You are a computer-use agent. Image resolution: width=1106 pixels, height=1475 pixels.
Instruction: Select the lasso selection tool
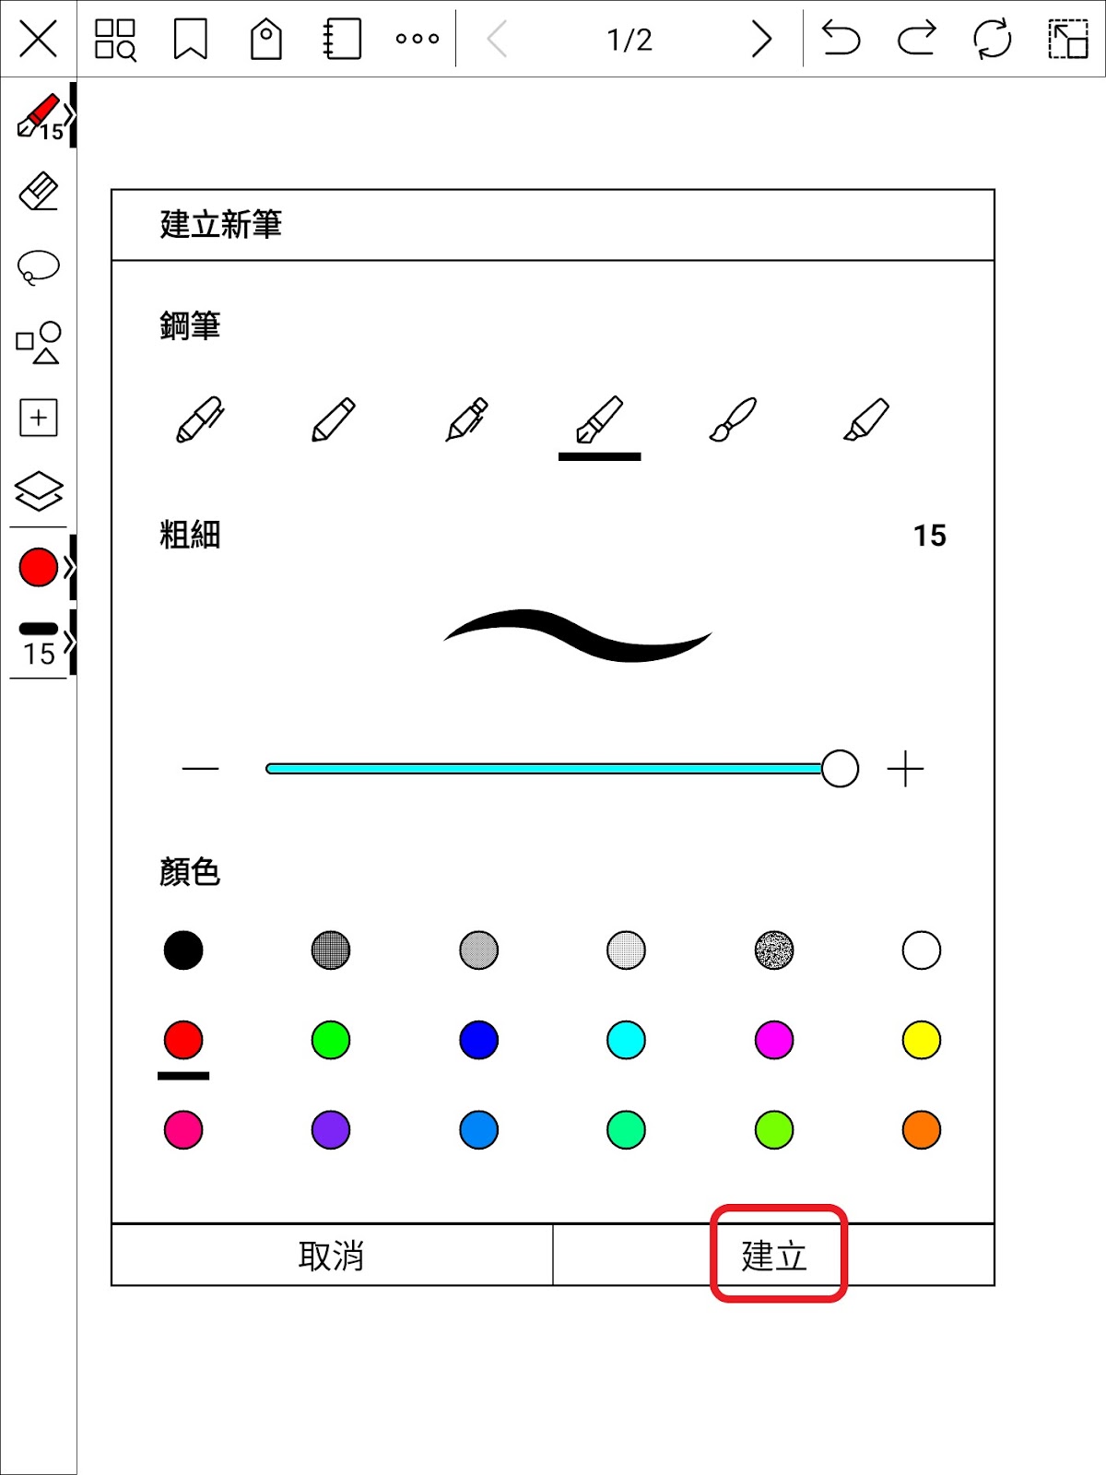[39, 267]
